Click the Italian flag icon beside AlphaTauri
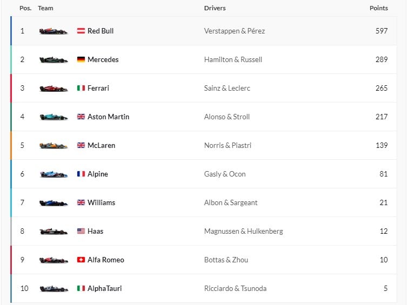Viewport: 408px width, 305px height. [81, 288]
